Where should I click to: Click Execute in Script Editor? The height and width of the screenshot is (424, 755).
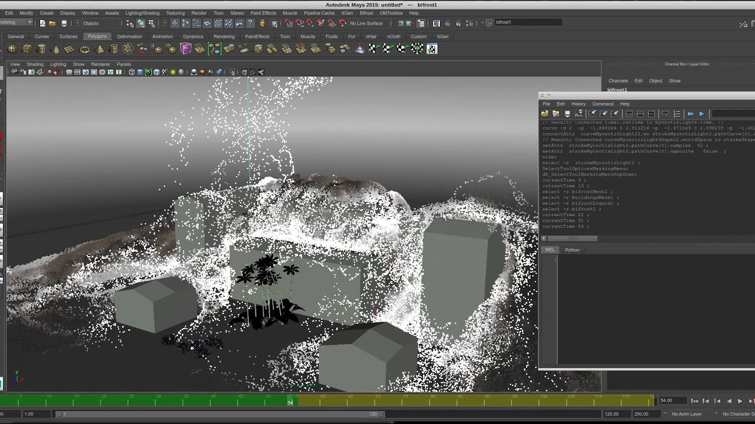click(x=701, y=114)
